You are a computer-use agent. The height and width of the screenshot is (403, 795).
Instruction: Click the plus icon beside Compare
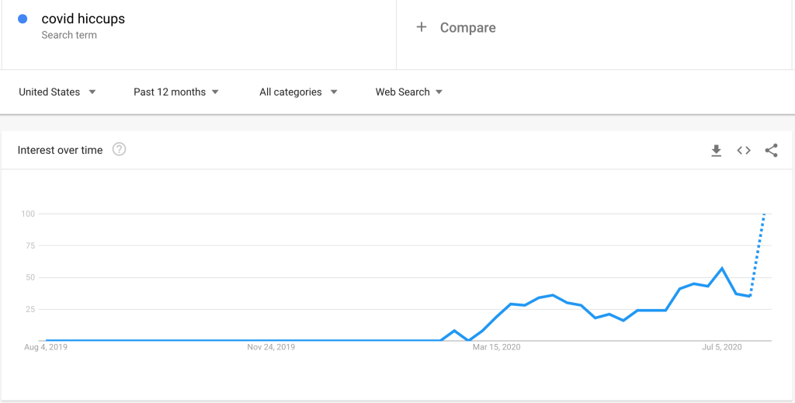click(422, 27)
